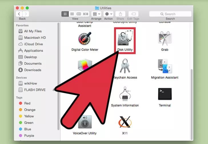Screen dimensions: 208x144
Task: Launch the Terminal app
Action: [165, 97]
